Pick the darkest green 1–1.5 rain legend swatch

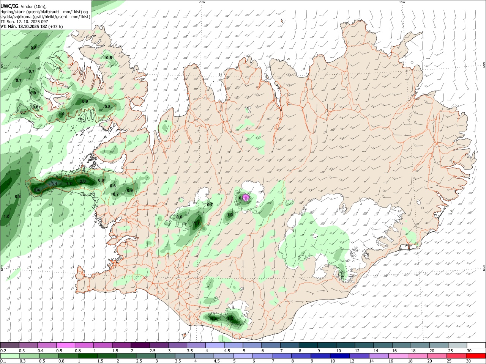[x=87, y=356]
